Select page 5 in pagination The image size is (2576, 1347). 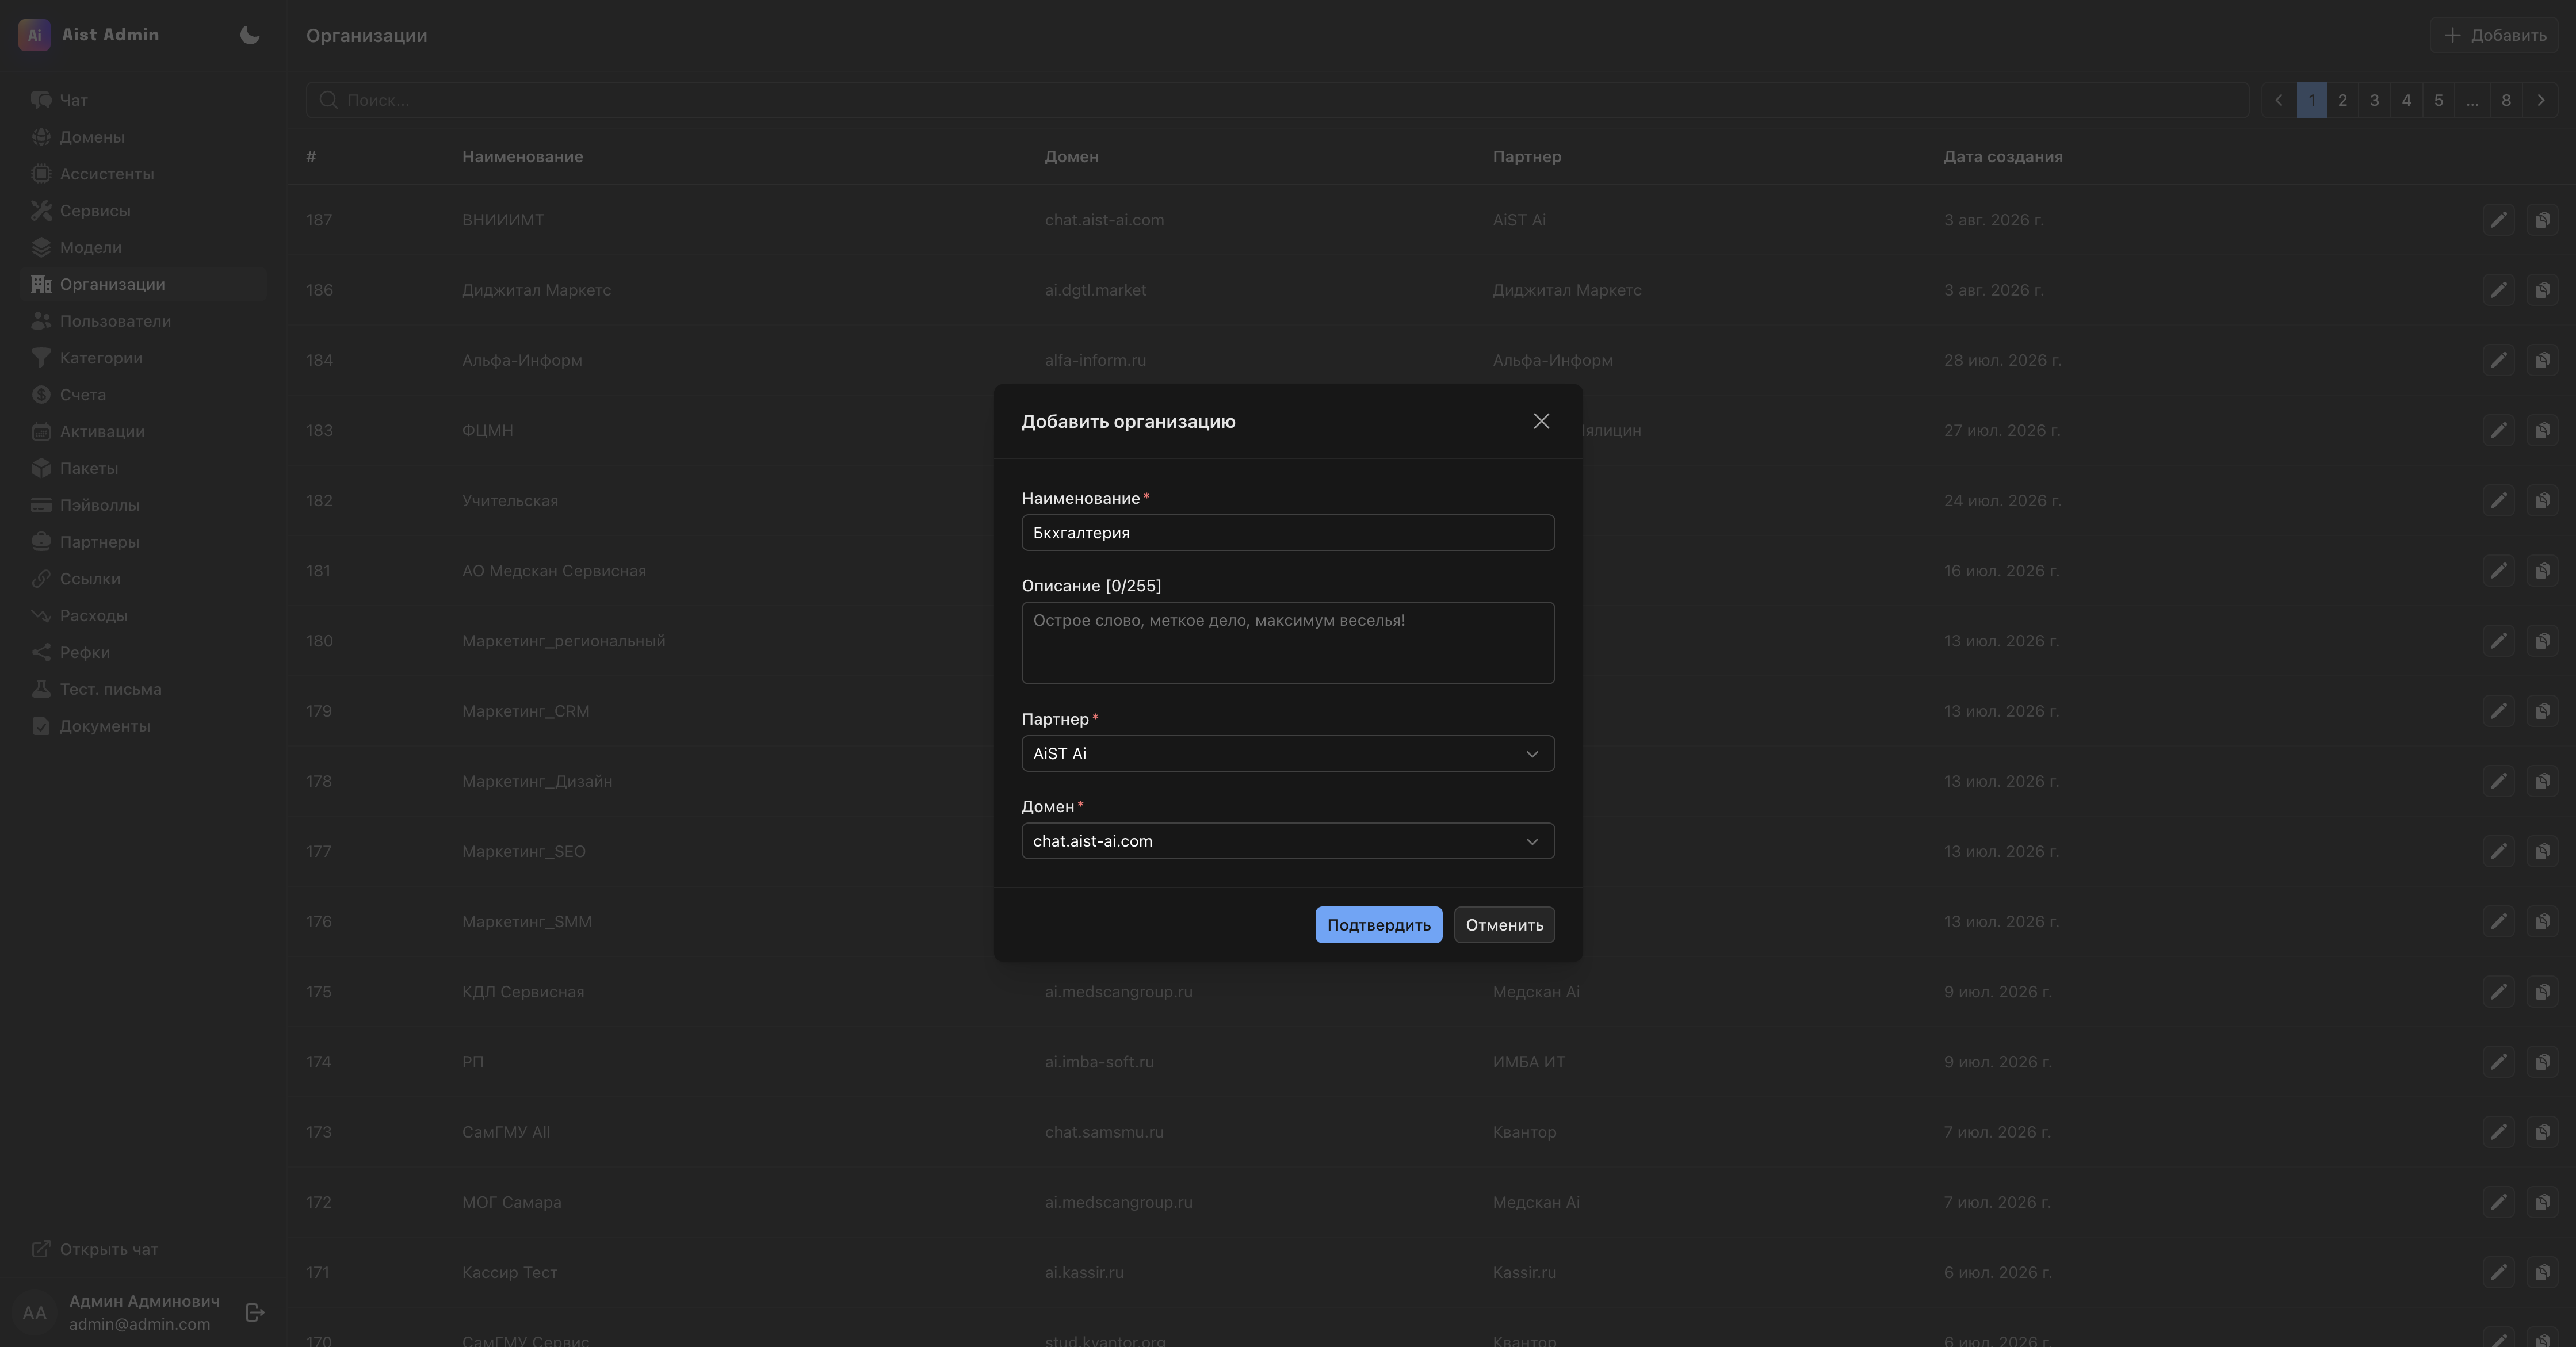coord(2439,100)
